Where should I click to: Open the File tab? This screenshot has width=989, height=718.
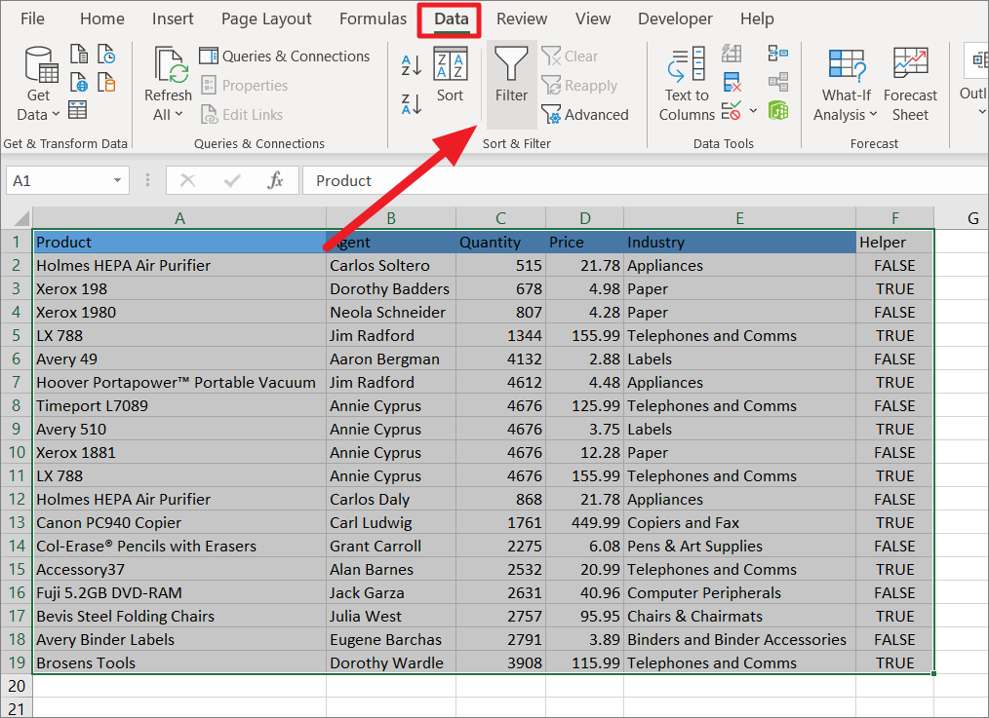(x=32, y=19)
